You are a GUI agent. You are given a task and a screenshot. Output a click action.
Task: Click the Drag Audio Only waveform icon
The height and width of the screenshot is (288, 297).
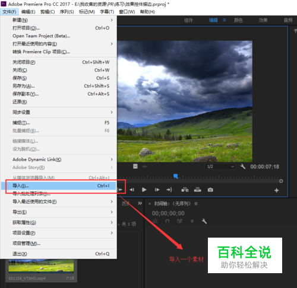[144, 167]
